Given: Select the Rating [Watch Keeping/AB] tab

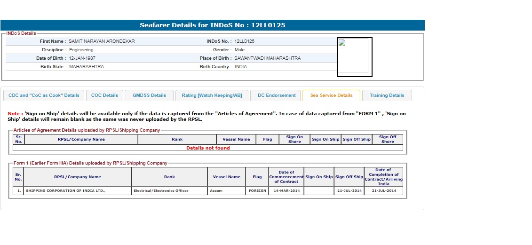Looking at the screenshot, I should coord(212,95).
